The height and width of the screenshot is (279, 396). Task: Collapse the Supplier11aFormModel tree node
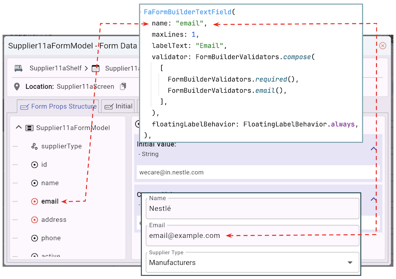pyautogui.click(x=19, y=128)
